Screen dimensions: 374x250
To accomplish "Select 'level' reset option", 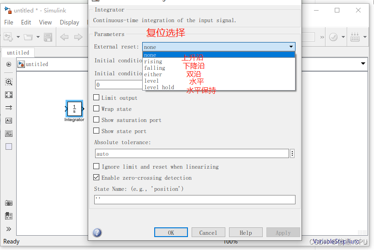I will (x=219, y=81).
